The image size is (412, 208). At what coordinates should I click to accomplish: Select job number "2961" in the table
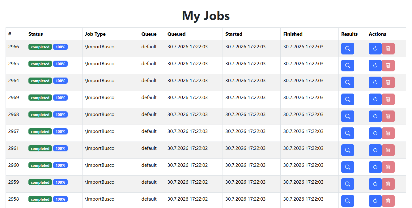[x=14, y=148]
